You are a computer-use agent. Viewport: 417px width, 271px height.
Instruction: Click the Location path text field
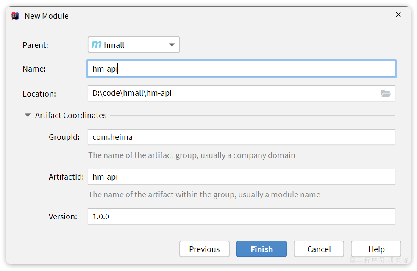pyautogui.click(x=233, y=93)
